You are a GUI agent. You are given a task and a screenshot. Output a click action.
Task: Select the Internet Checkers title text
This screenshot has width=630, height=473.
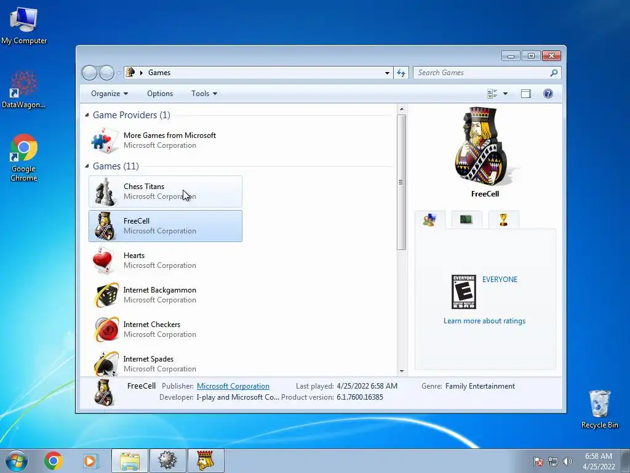pyautogui.click(x=152, y=325)
